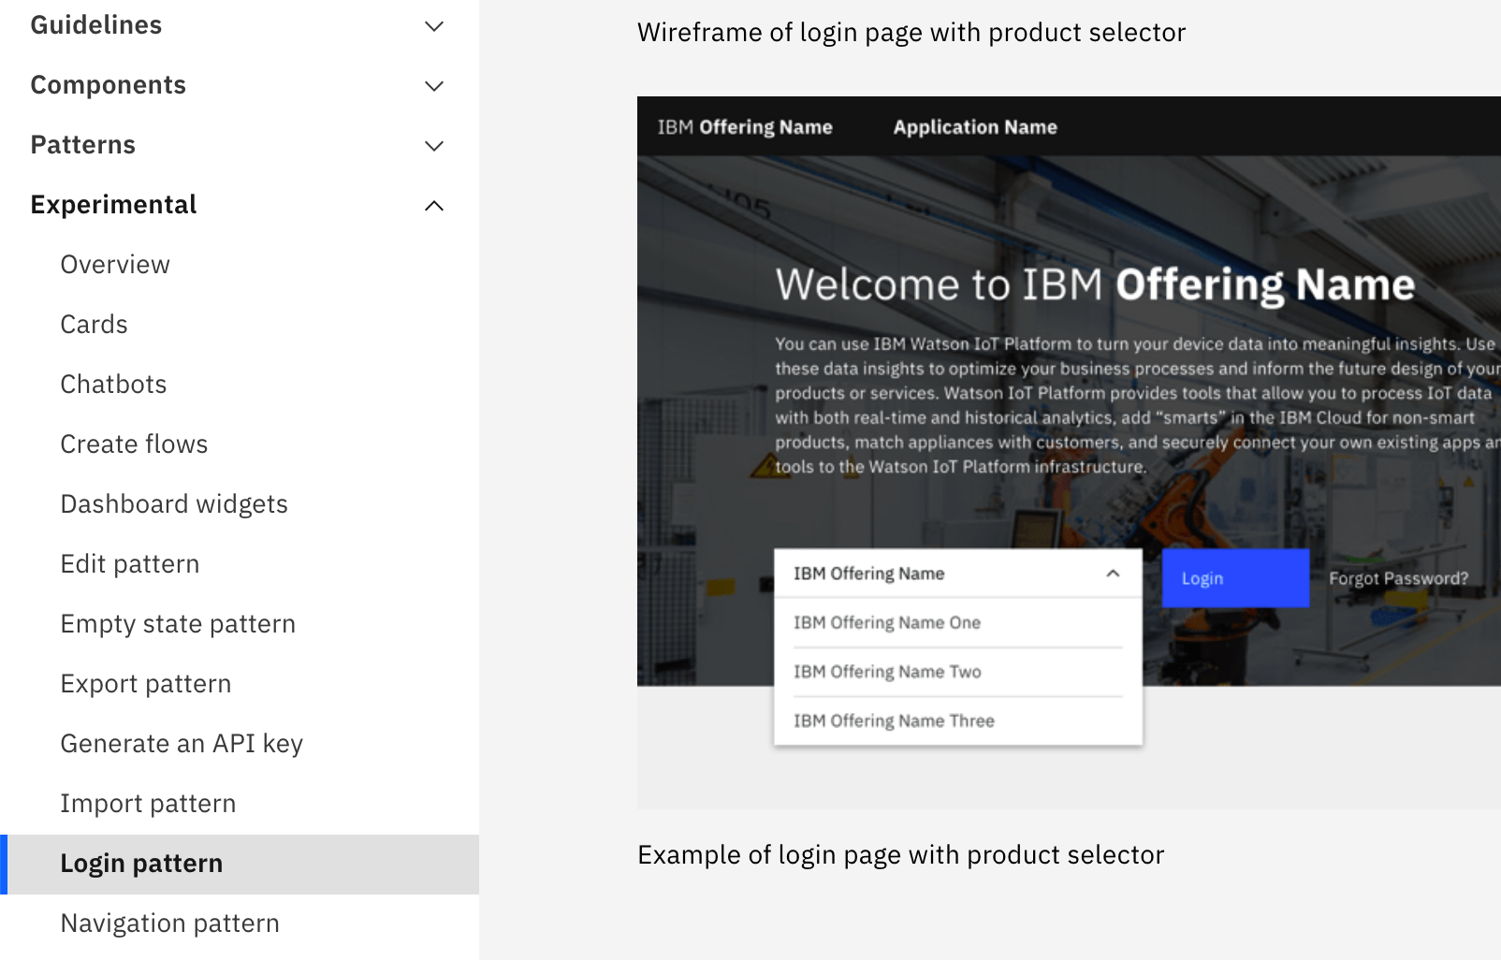Open the Empty state pattern page
This screenshot has height=960, width=1501.
coord(178,623)
